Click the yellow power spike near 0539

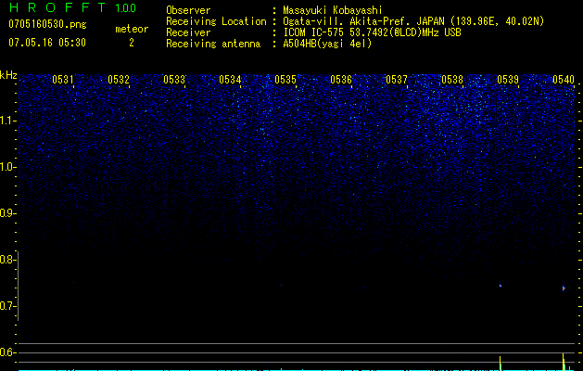click(x=501, y=364)
